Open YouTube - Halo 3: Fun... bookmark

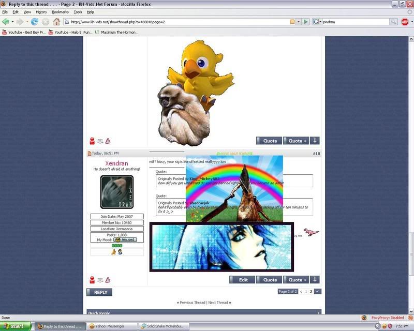pyautogui.click(x=70, y=32)
